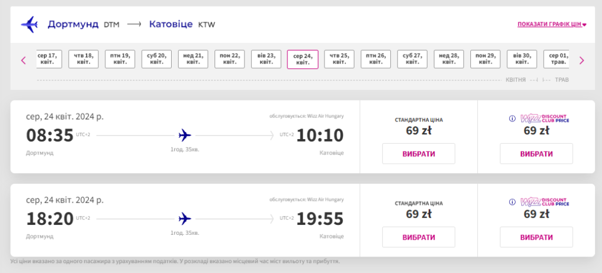
Task: Choose discount club price for 18:20 flight
Action: point(536,237)
